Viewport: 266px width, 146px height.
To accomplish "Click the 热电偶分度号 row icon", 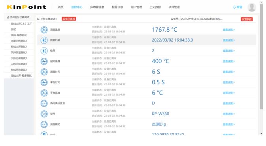I will pos(44,103).
